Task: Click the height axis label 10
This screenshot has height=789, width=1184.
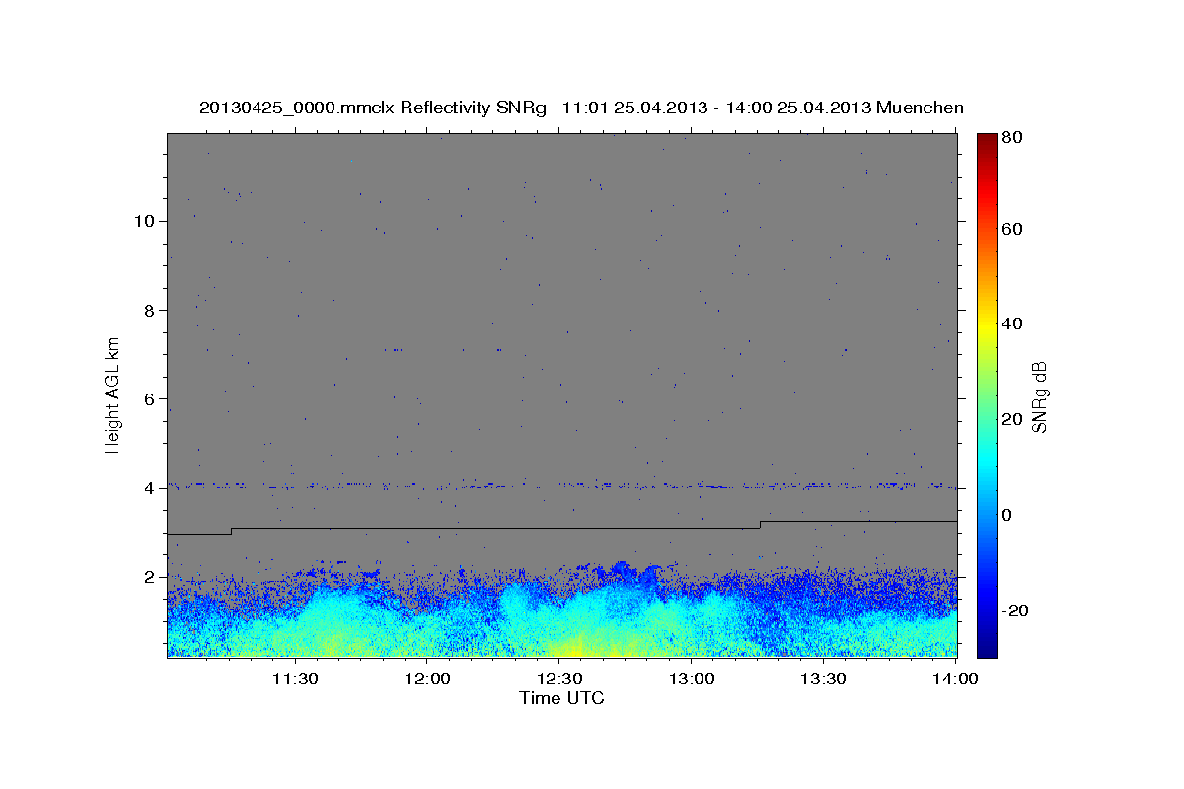Action: (x=143, y=221)
